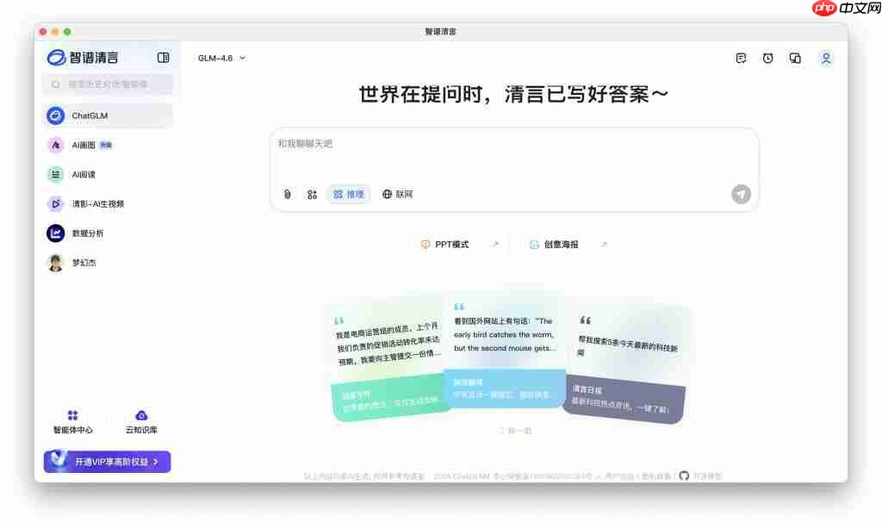Open the profile avatar menu top right
Image resolution: width=882 pixels, height=528 pixels.
tap(826, 58)
